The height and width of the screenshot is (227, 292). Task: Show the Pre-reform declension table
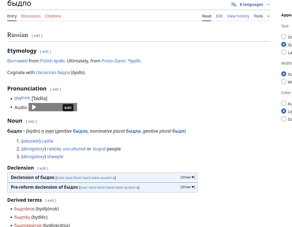point(188,187)
